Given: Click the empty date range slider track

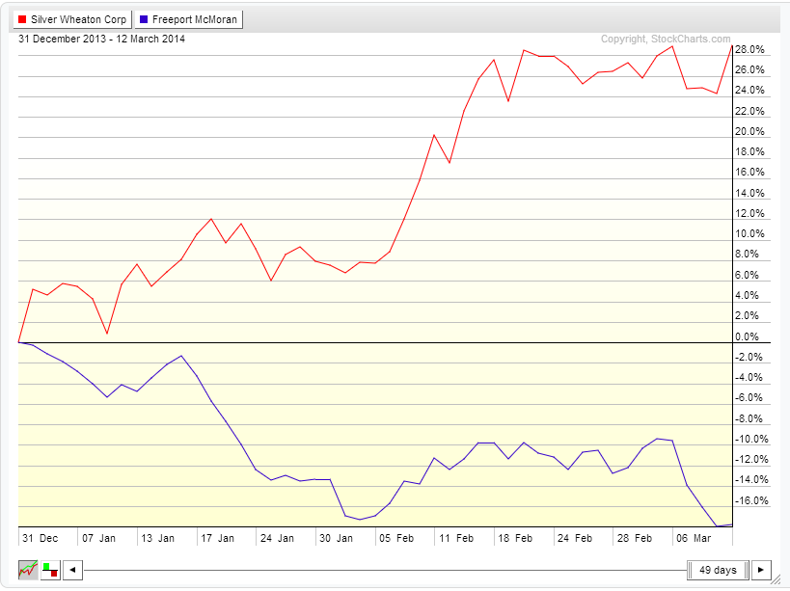Looking at the screenshot, I should click(386, 570).
